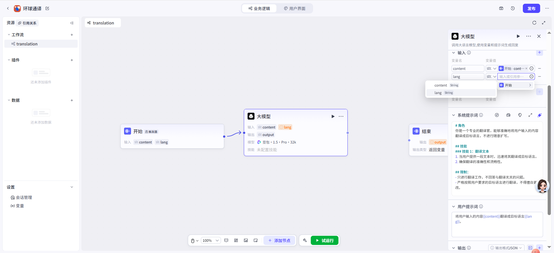This screenshot has width=554, height=253.
Task: Open the debug wrench tool
Action: [305, 240]
